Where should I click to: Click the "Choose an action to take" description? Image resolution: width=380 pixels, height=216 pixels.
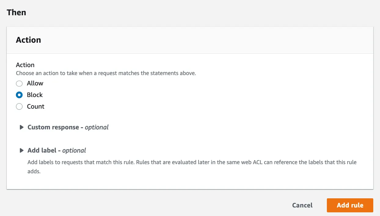[x=106, y=73]
